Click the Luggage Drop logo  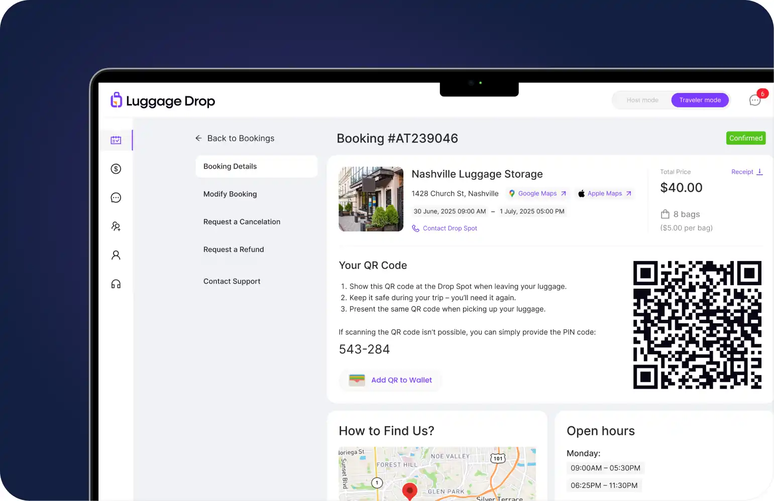pyautogui.click(x=163, y=100)
